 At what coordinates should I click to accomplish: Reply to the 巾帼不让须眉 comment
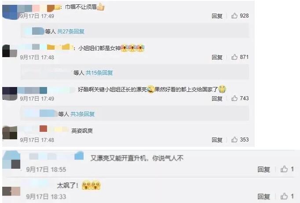click(x=217, y=16)
